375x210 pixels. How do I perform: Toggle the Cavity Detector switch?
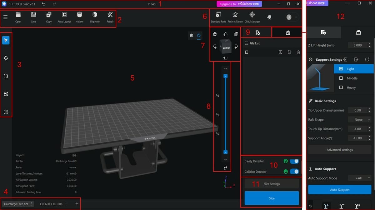click(294, 161)
